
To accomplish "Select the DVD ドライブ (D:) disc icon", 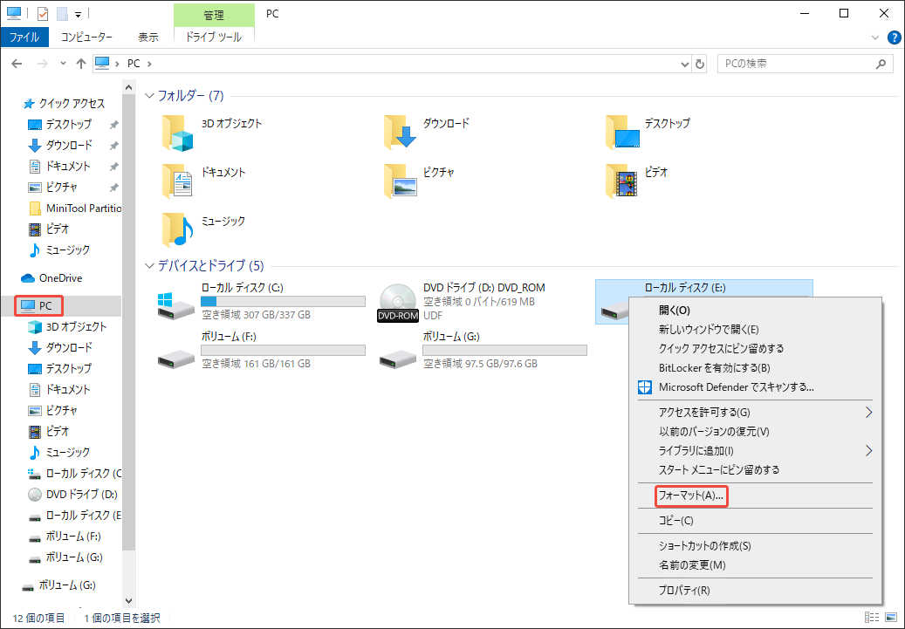I will click(x=398, y=304).
